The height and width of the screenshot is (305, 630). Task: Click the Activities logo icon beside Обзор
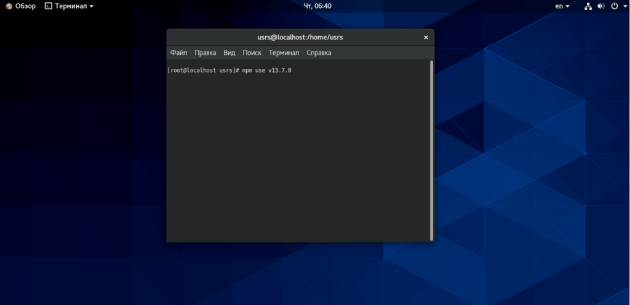(x=9, y=6)
